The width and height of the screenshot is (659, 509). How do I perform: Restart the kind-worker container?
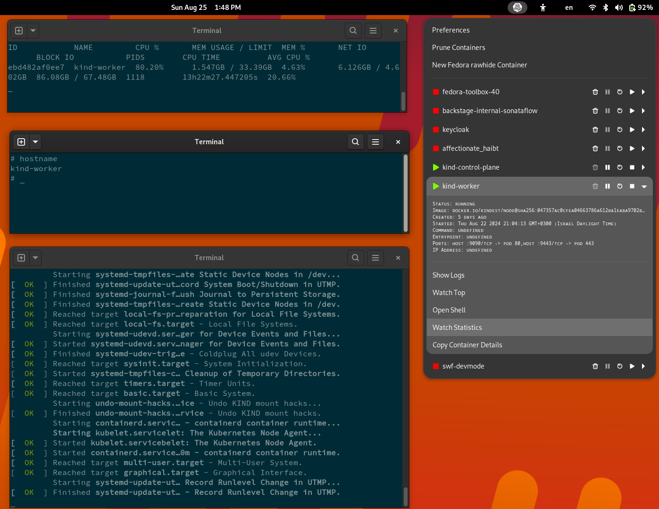click(620, 186)
